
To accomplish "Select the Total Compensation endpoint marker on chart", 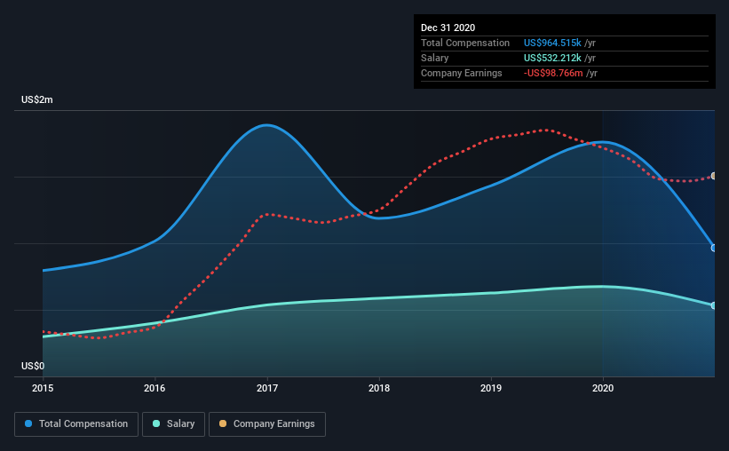I will pyautogui.click(x=714, y=248).
